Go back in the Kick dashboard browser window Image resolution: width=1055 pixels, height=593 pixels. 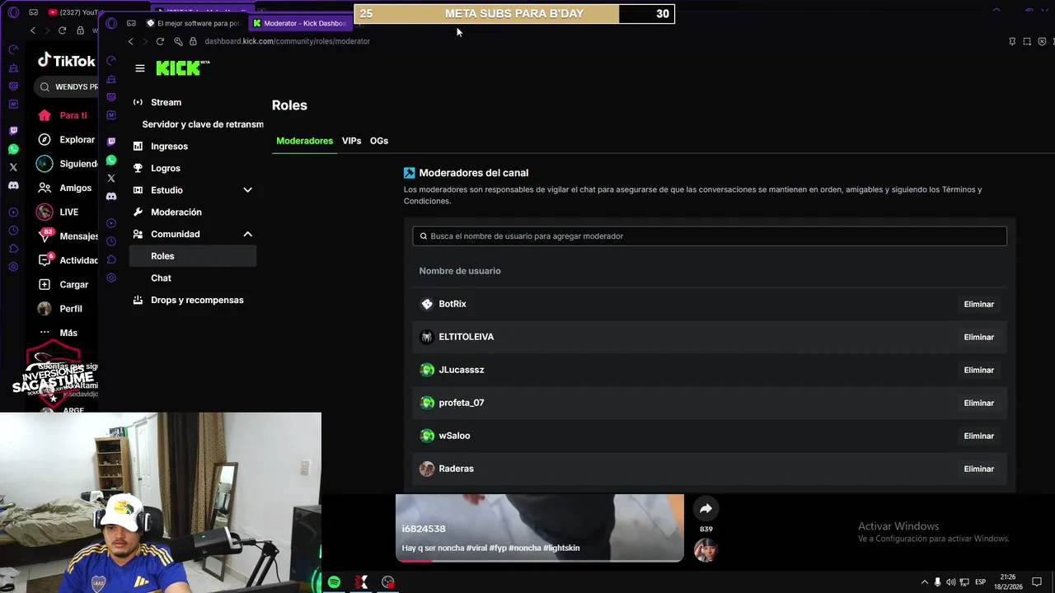coord(130,41)
